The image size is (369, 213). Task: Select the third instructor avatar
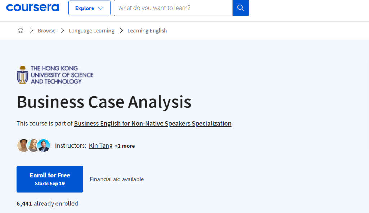[x=44, y=145]
